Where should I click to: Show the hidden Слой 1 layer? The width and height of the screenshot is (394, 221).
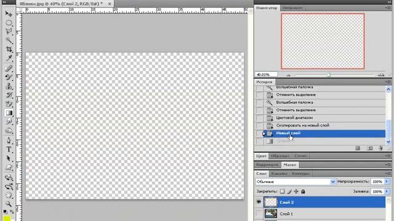coord(259,214)
